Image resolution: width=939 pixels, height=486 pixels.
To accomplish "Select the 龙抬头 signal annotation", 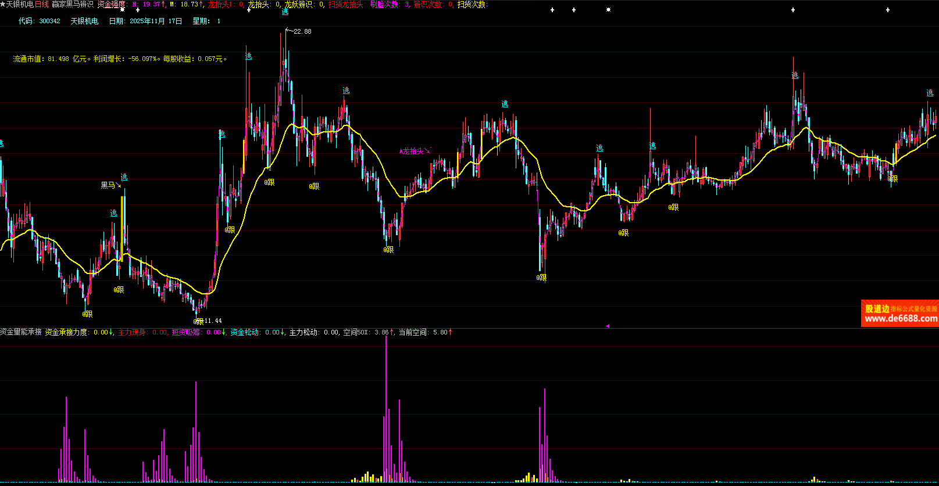I will click(414, 152).
